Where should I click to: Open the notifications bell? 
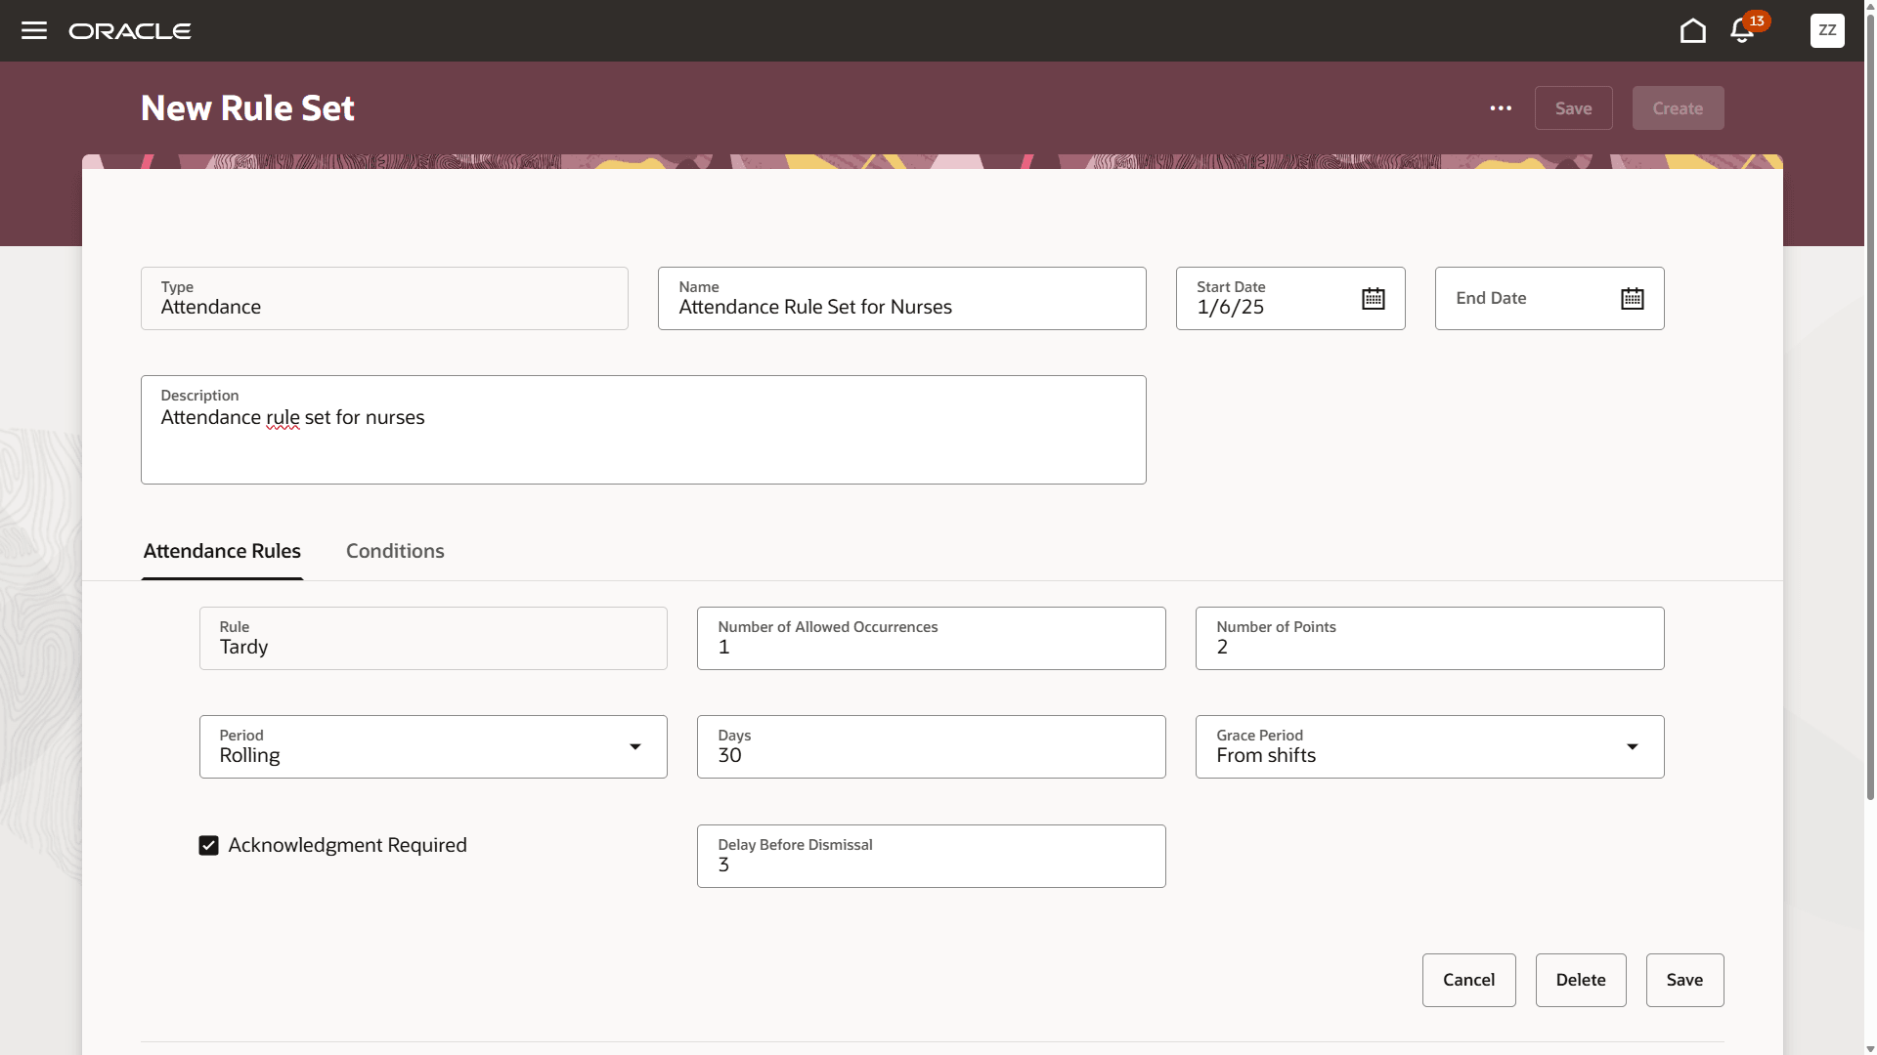[1742, 31]
